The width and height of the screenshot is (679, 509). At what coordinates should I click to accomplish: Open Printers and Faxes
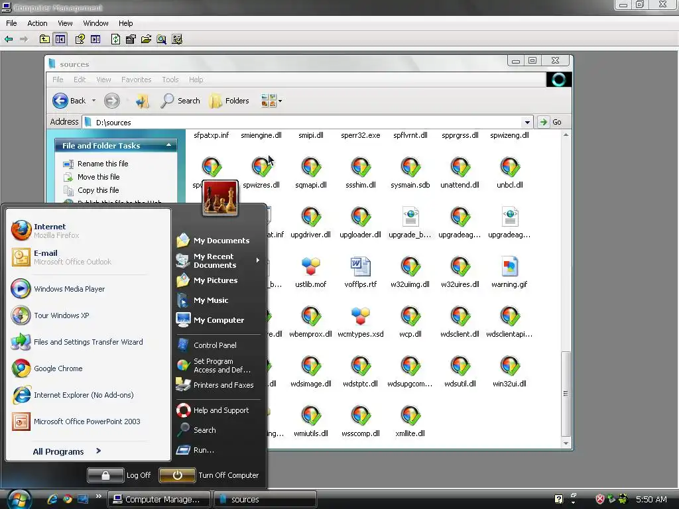pos(215,385)
